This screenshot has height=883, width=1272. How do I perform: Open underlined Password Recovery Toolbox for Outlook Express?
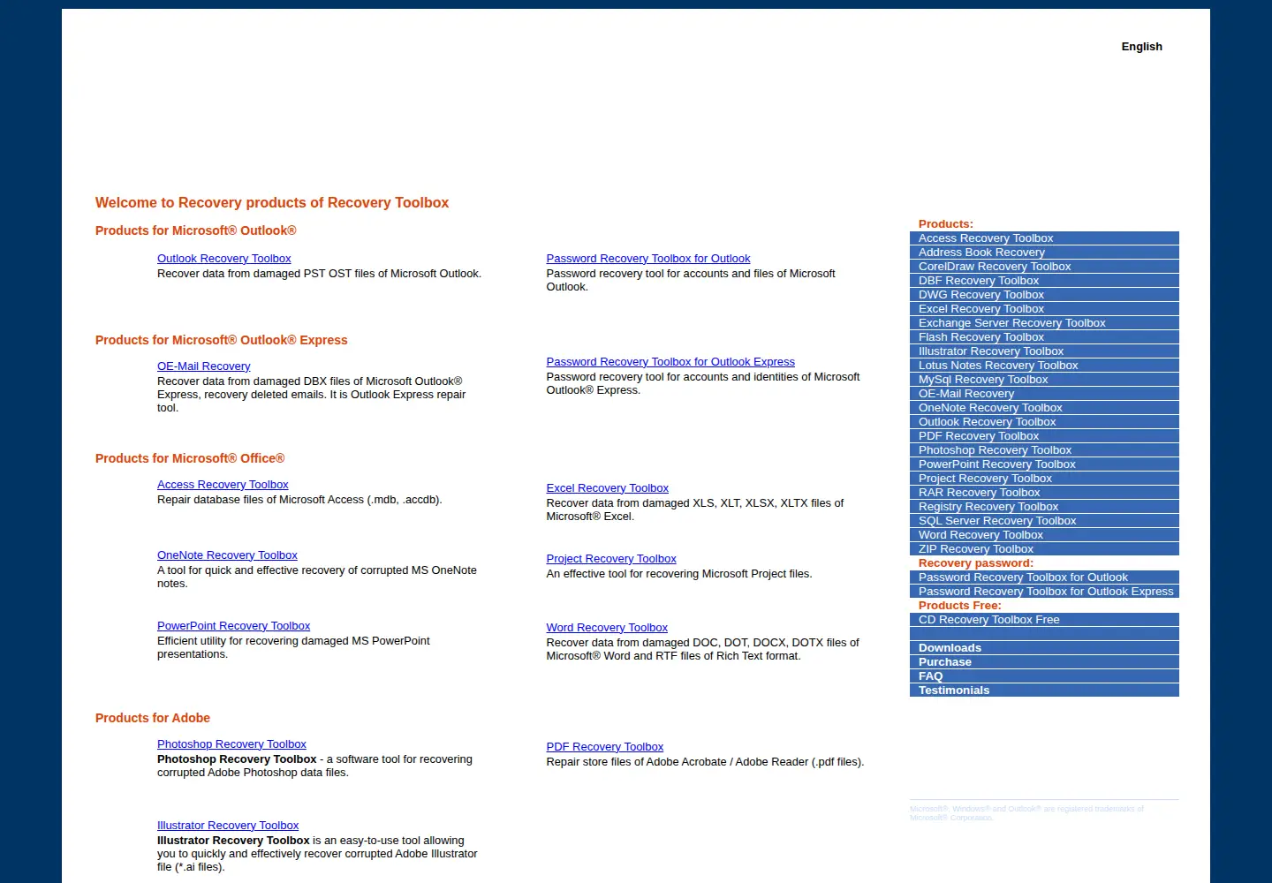tap(670, 362)
